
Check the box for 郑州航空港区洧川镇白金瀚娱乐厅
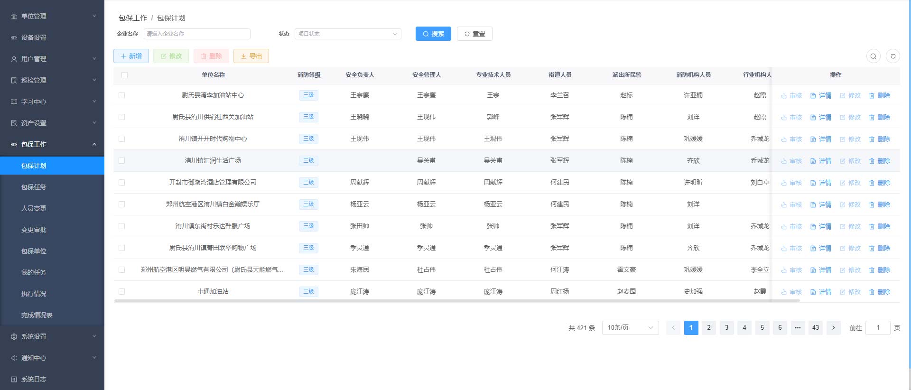[122, 204]
